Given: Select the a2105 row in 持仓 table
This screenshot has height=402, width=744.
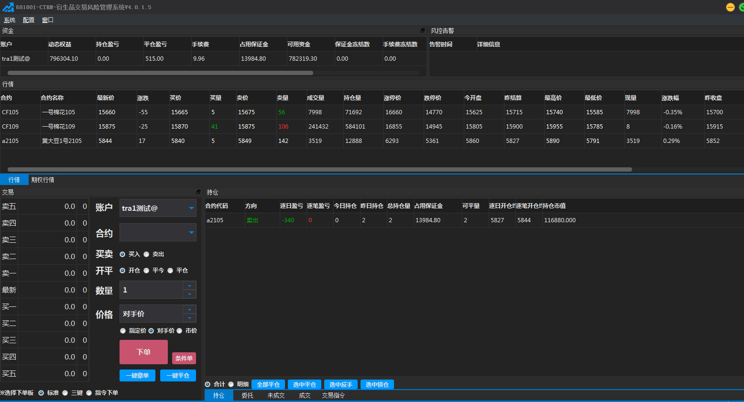Looking at the screenshot, I should tap(474, 220).
